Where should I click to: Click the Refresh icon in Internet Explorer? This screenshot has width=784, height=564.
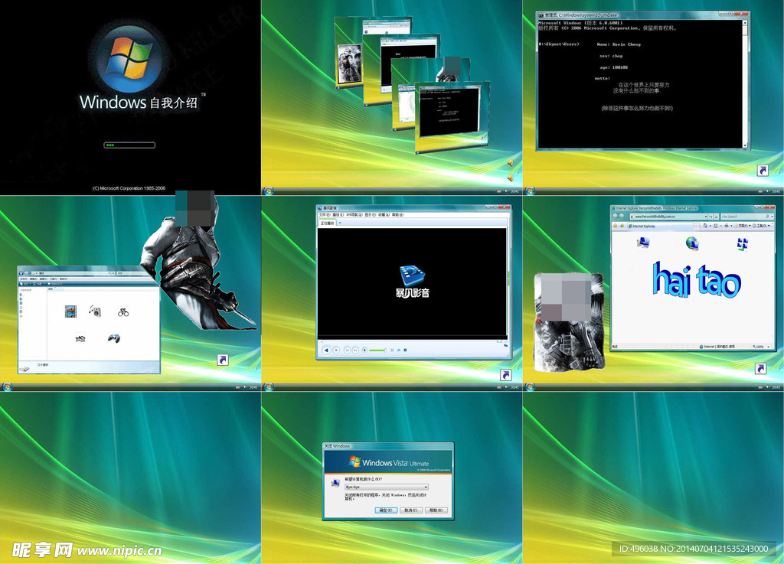pyautogui.click(x=710, y=217)
